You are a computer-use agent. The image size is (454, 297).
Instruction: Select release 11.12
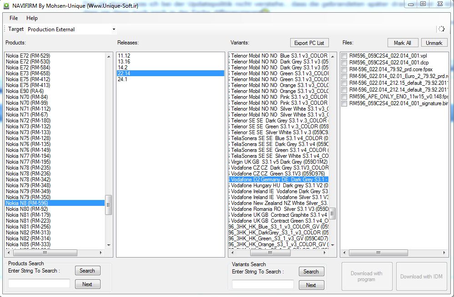(x=170, y=56)
